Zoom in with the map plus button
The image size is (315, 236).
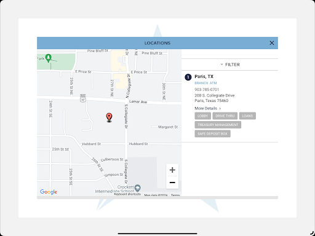[x=172, y=170]
